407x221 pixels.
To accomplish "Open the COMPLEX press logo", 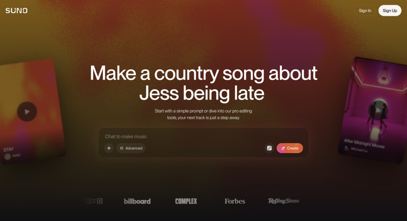I will [186, 201].
